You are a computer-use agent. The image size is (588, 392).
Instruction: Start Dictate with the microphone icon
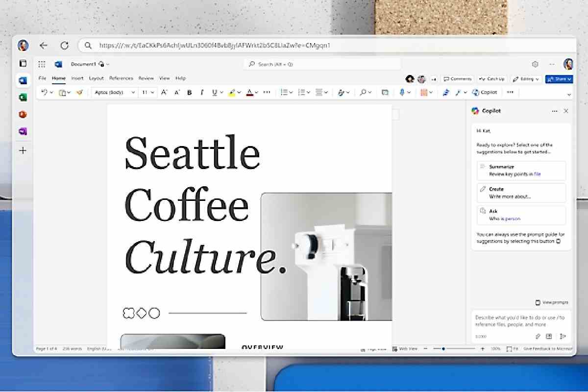click(402, 92)
